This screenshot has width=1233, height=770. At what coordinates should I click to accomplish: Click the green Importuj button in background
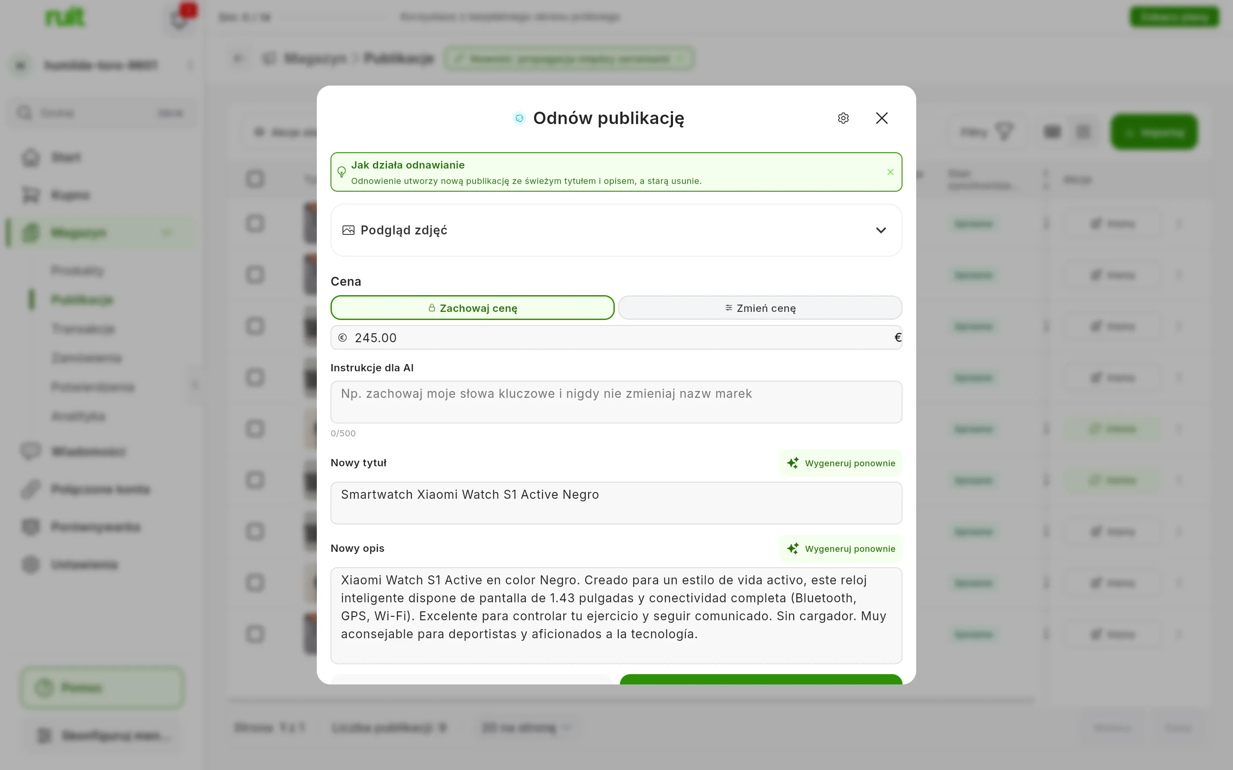(x=1154, y=133)
